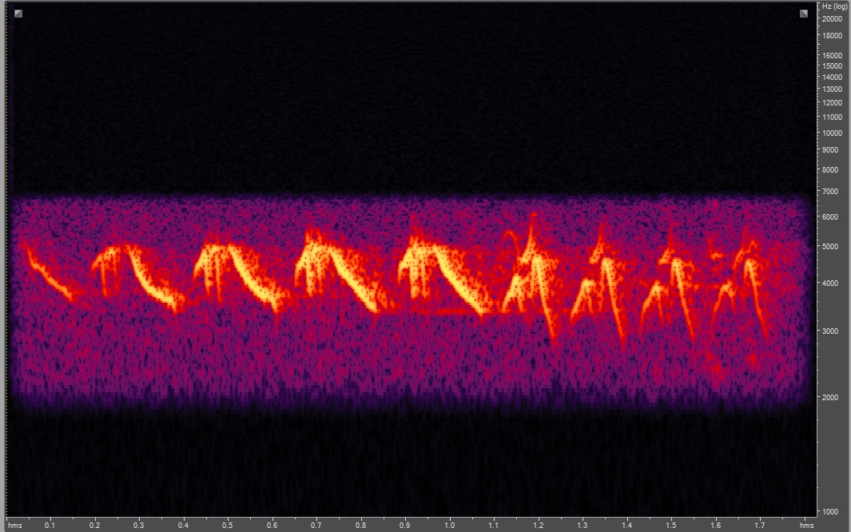Click the 6000 Hz scale label

[x=829, y=216]
